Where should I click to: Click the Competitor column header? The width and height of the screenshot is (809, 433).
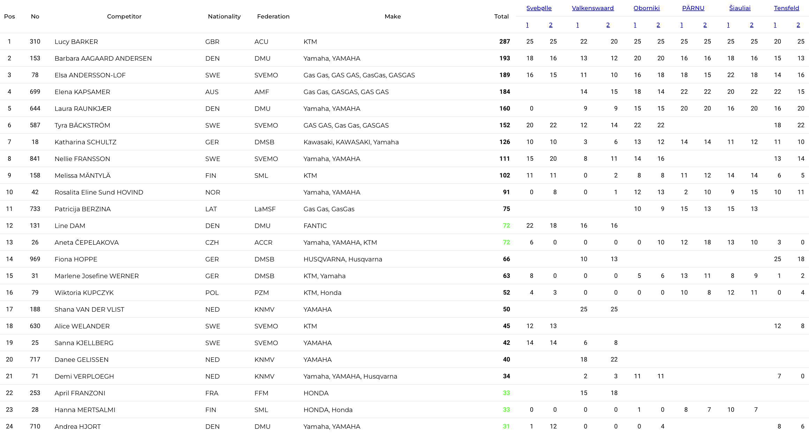124,16
